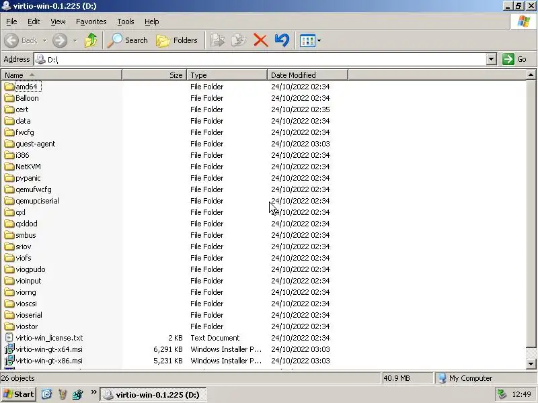Go up one folder level icon
The width and height of the screenshot is (538, 403).
pos(91,40)
